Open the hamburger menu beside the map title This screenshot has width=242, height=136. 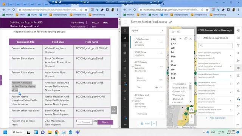point(126,22)
